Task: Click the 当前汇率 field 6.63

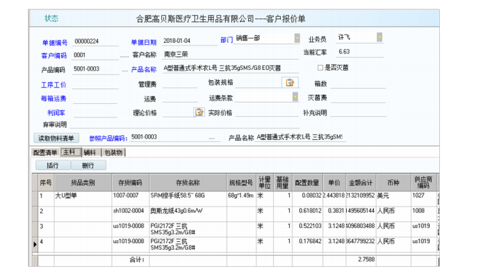Action: [360, 52]
